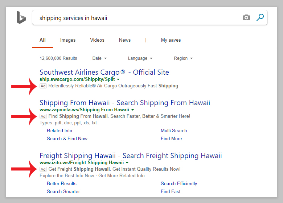Switch to the Images tab
The image size is (283, 203).
click(68, 40)
